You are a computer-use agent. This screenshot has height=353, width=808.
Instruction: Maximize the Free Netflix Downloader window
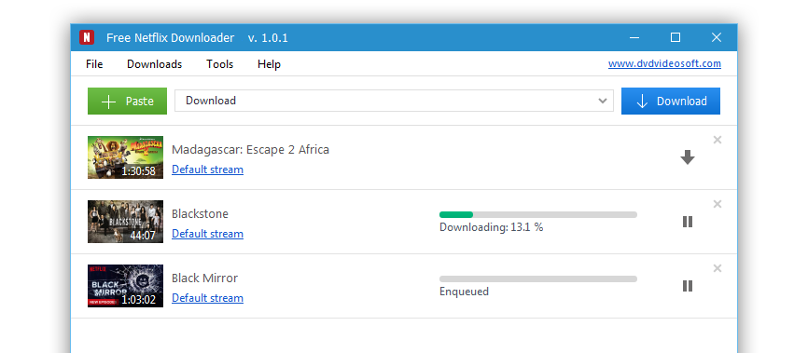click(x=676, y=37)
